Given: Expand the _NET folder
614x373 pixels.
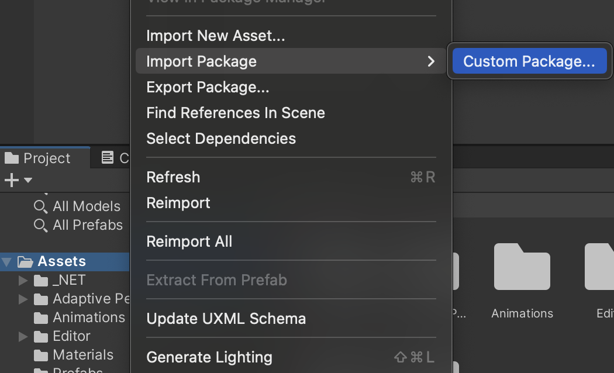Looking at the screenshot, I should coord(22,280).
